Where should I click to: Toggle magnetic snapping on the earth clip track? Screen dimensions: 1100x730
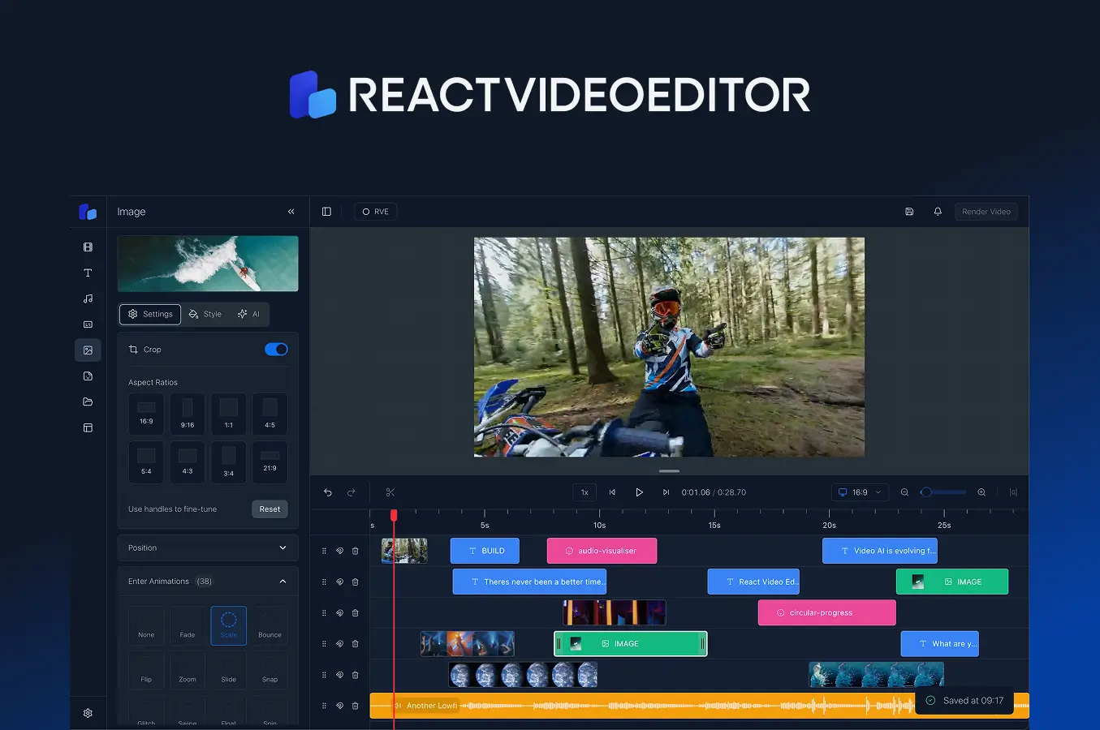339,675
